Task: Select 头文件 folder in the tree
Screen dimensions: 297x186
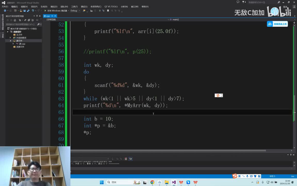Action: [x=19, y=35]
